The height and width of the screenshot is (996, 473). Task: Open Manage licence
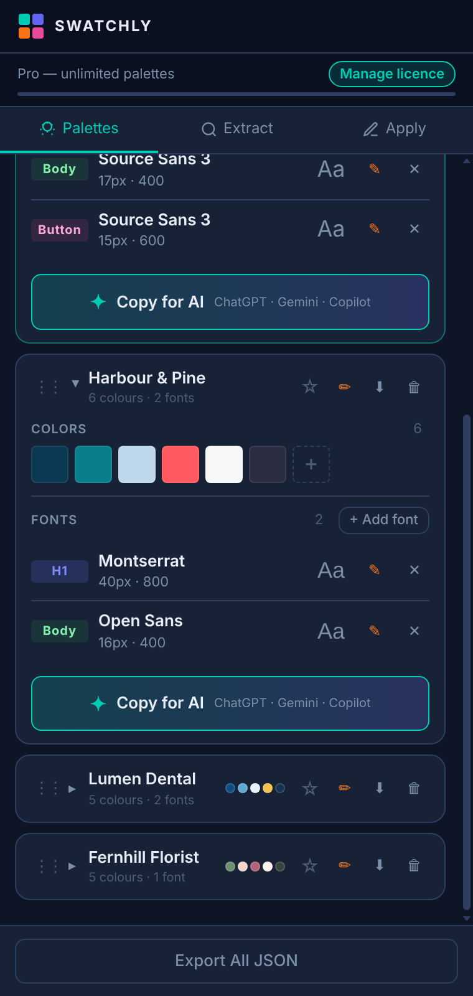coord(392,74)
